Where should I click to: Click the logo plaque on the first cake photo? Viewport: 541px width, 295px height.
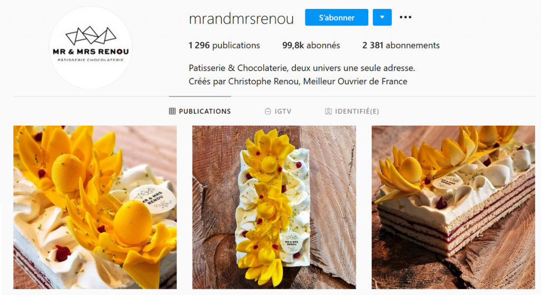click(x=153, y=199)
